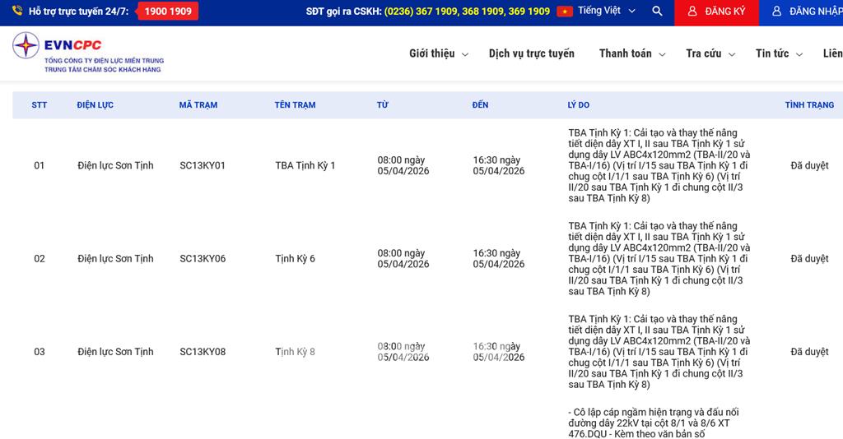Click the user icon beside ĐĂNG NHẬP

(x=776, y=12)
